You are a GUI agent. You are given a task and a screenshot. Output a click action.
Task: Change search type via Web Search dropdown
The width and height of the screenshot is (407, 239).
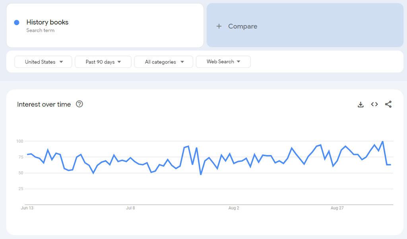pyautogui.click(x=223, y=62)
